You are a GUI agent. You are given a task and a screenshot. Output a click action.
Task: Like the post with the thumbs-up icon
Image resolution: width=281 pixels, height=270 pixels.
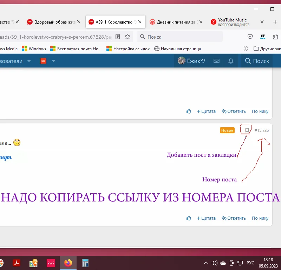coord(189,218)
